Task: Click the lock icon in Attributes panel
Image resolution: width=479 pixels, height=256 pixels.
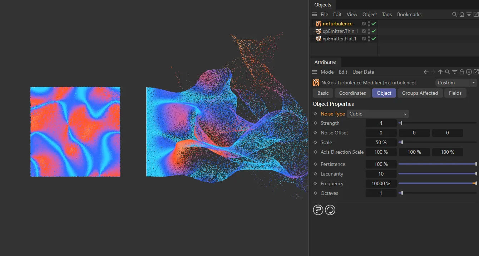Action: [461, 72]
